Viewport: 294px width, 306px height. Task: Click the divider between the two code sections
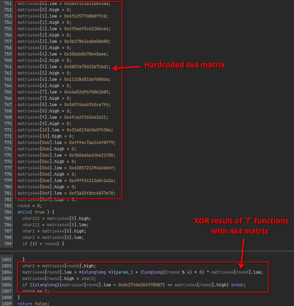147,251
